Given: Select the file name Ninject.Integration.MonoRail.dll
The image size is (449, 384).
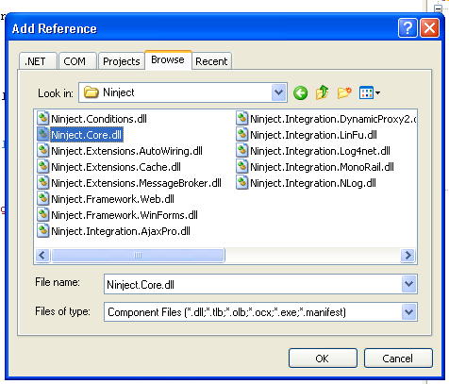Looking at the screenshot, I should [x=322, y=167].
